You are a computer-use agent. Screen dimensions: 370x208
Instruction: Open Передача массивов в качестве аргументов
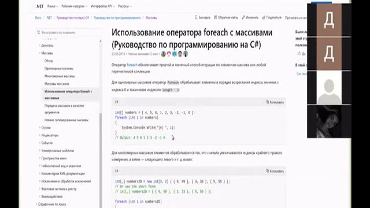pyautogui.click(x=64, y=109)
